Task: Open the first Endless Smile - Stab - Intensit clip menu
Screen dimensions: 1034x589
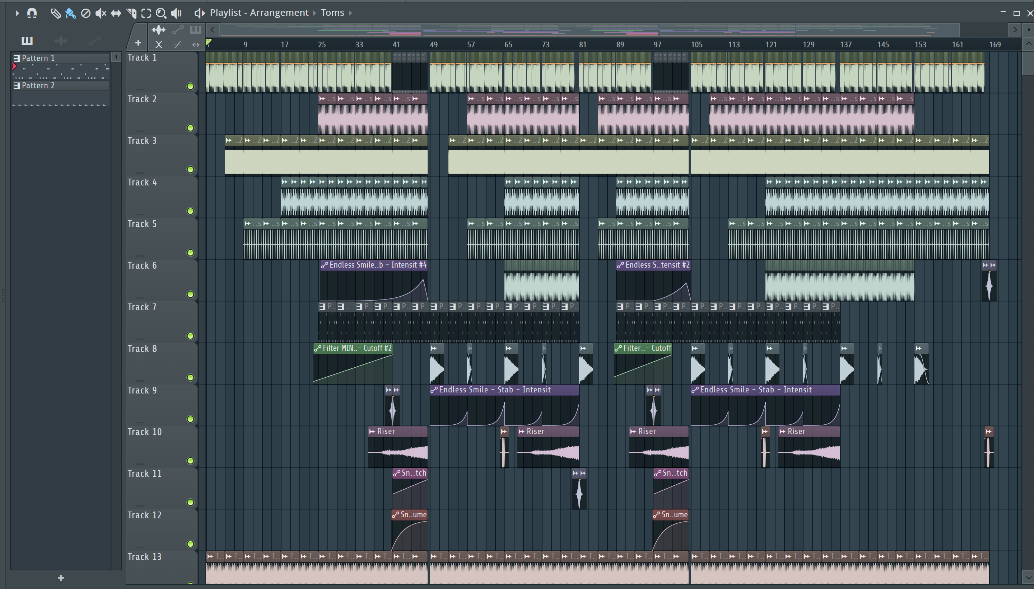Action: coord(434,390)
